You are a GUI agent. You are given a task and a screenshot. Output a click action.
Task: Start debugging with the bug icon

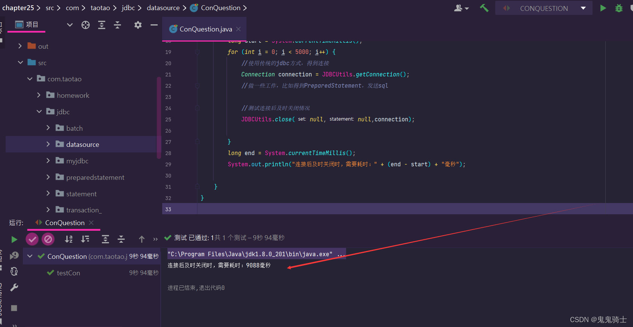click(x=619, y=8)
